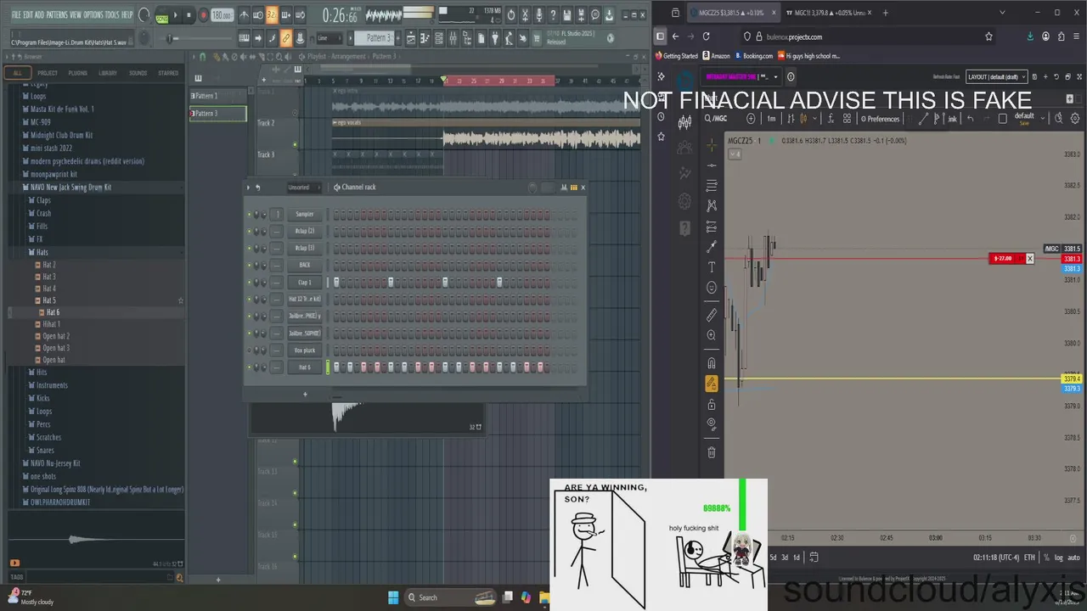
Task: Select the Open hat 2 sample
Action: click(x=56, y=336)
